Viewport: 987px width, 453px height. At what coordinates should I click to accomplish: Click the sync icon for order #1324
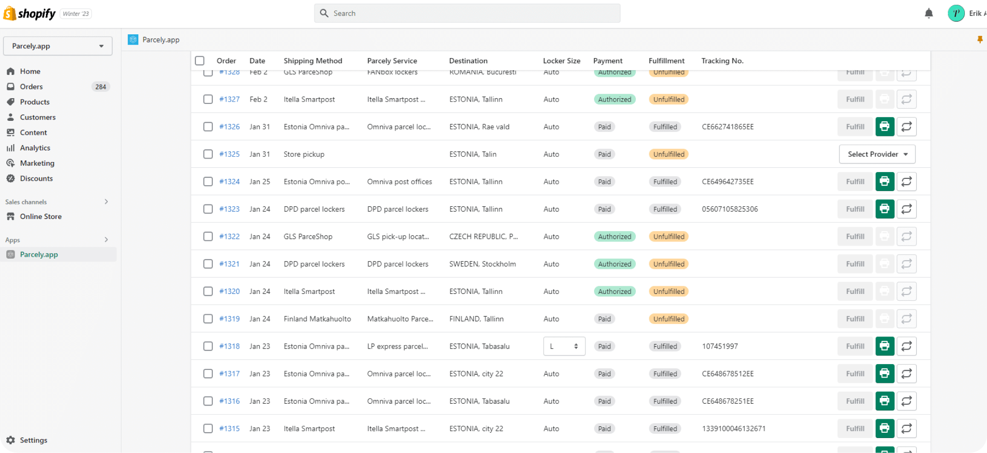point(906,181)
